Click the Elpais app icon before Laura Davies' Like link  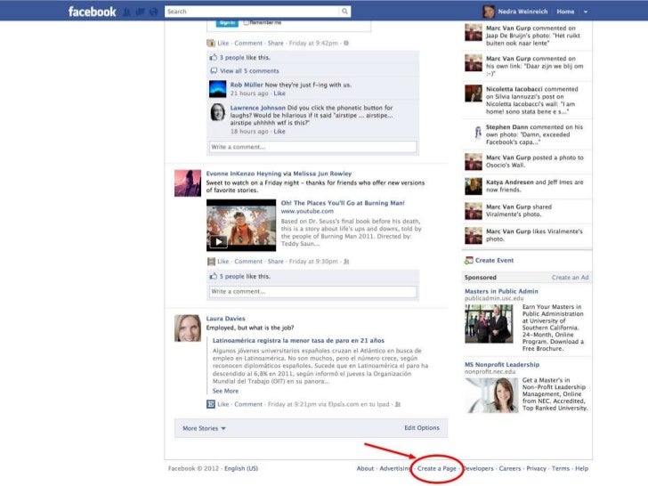(x=211, y=404)
